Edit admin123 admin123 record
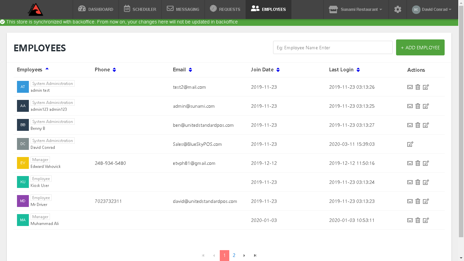This screenshot has width=464, height=261. [426, 106]
